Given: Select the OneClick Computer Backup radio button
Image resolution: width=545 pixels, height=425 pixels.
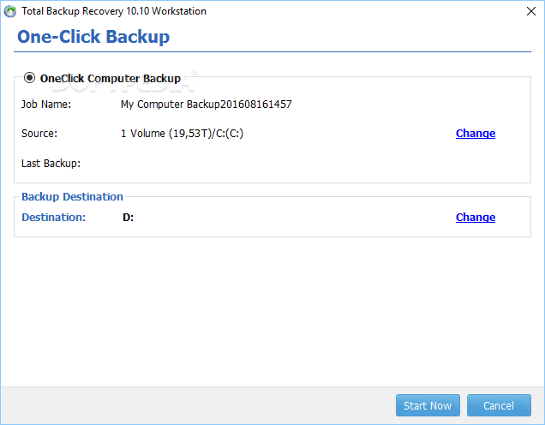Looking at the screenshot, I should pyautogui.click(x=29, y=78).
